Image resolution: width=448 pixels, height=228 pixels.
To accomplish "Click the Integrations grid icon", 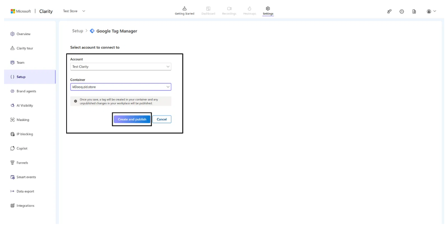I will click(12, 206).
